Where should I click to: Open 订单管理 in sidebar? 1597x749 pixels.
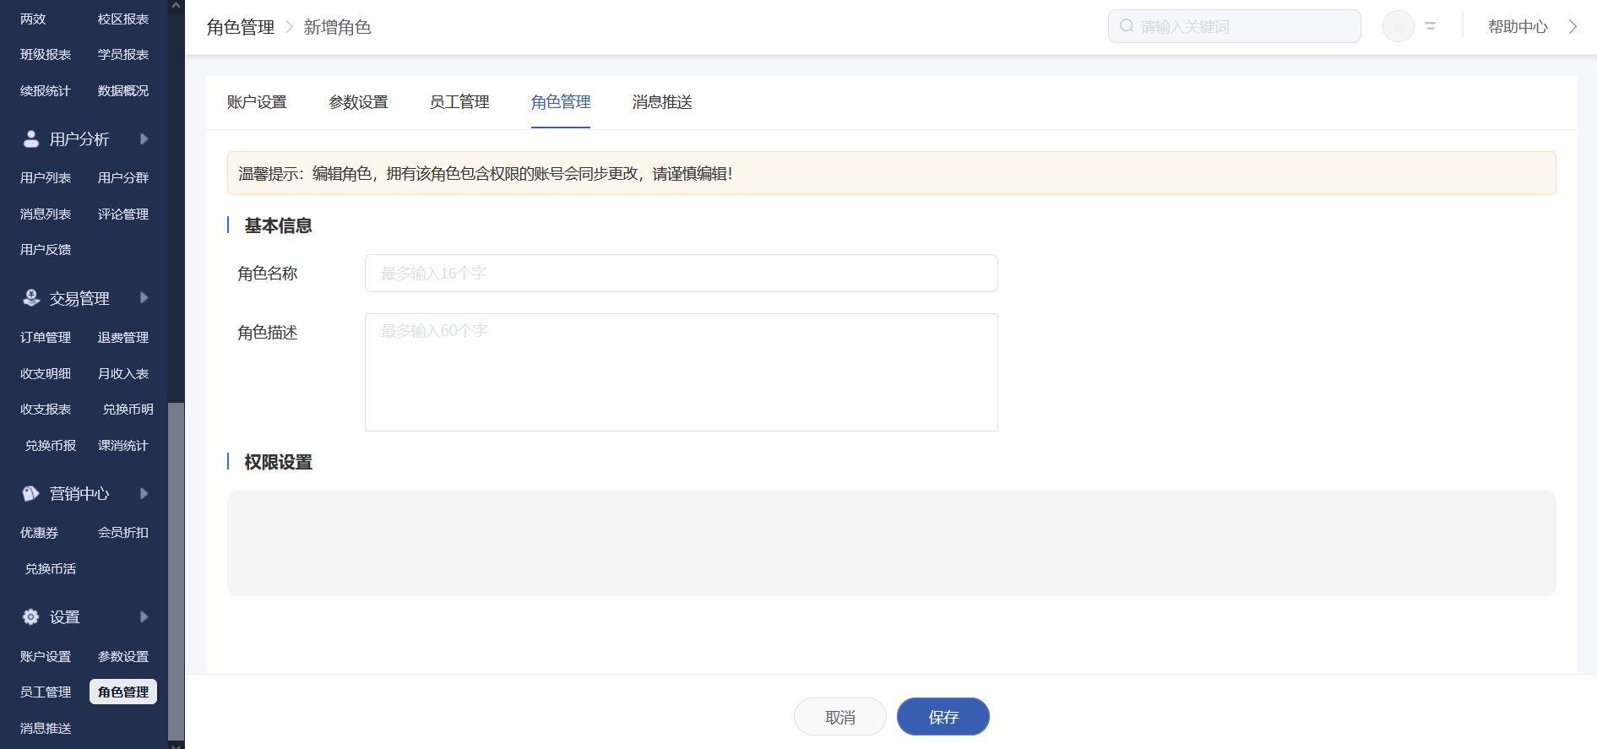46,337
